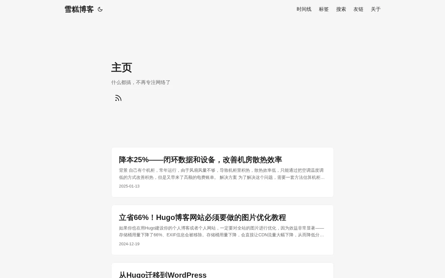Click the summary starting with 背景 自己有个机柜
445x278 pixels.
tap(222, 174)
